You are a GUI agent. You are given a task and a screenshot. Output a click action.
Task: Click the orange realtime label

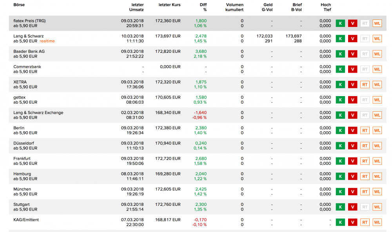[x=47, y=41]
